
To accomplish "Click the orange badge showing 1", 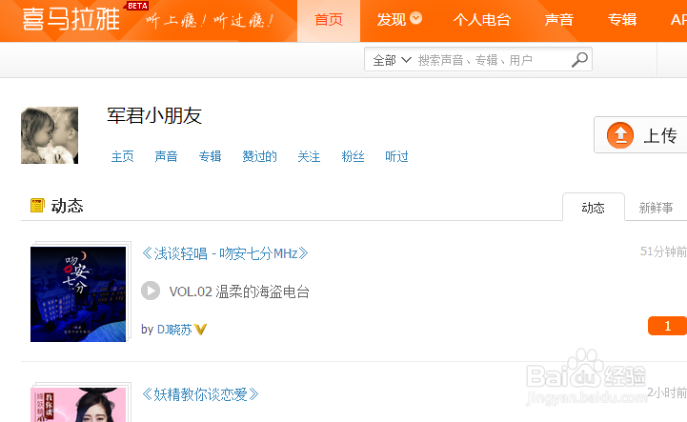I will pyautogui.click(x=667, y=326).
